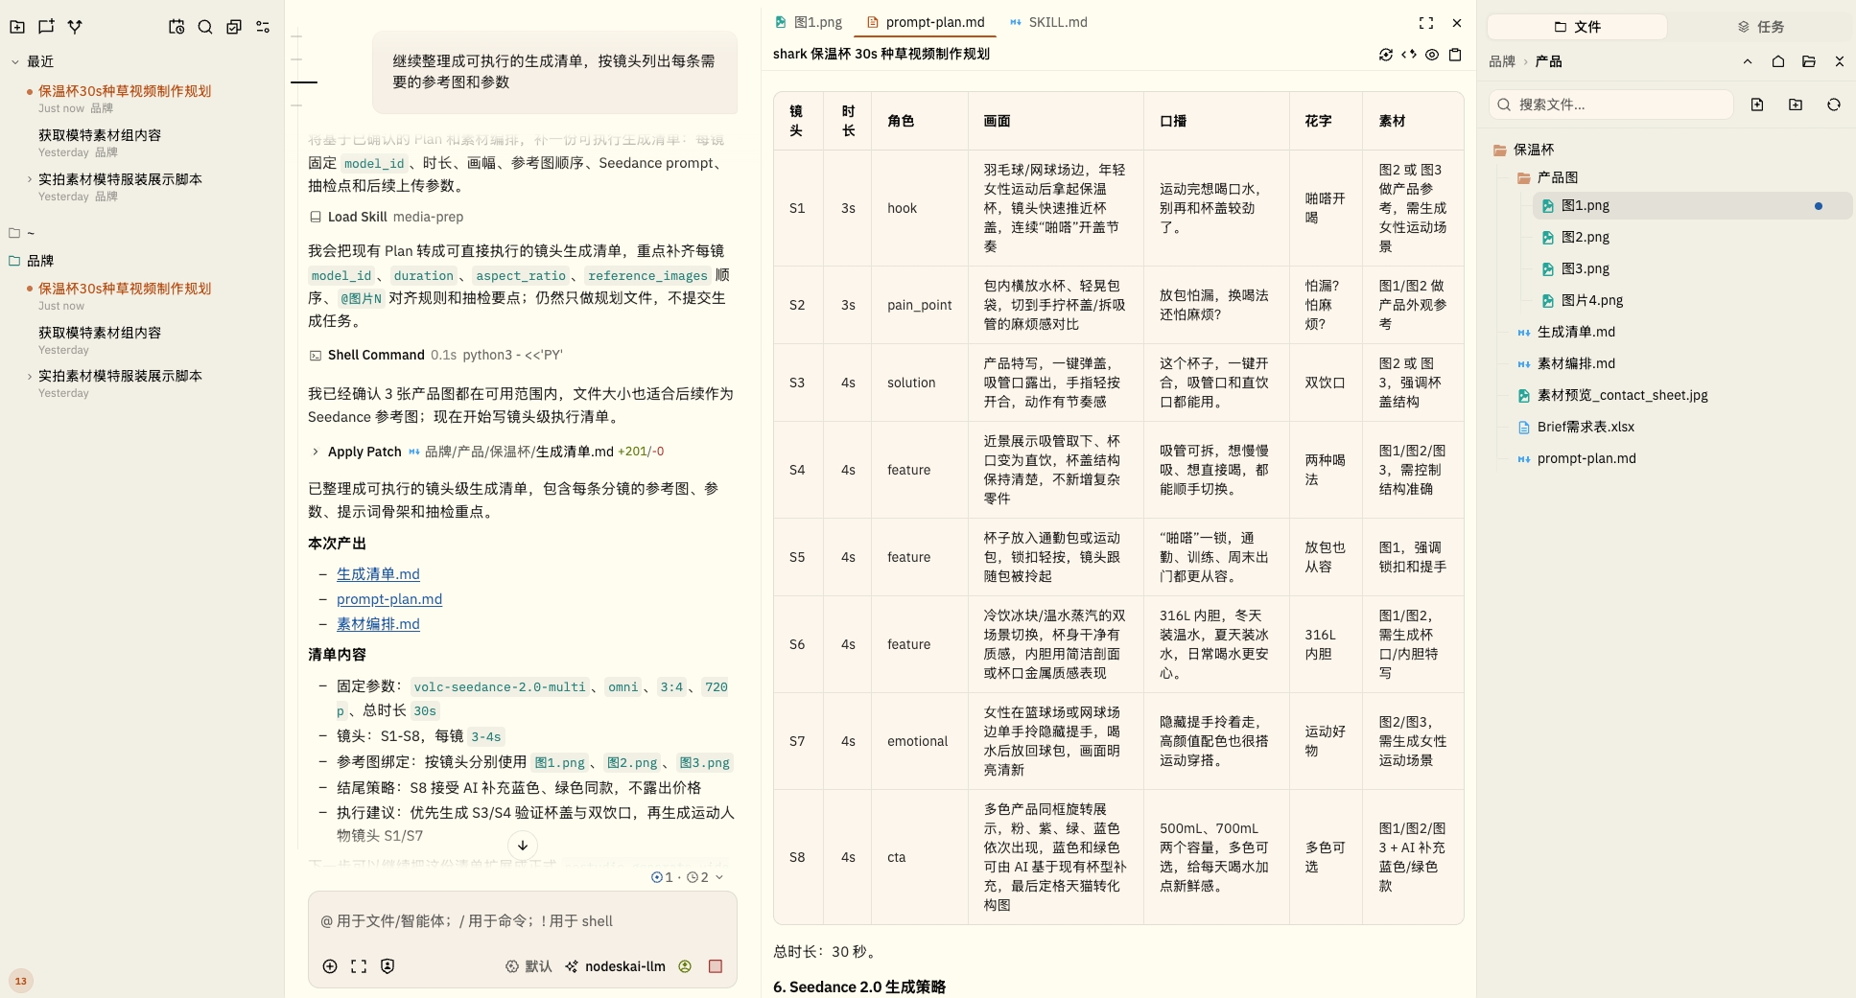Maximize the document preview panel
The image size is (1856, 998).
(x=1426, y=23)
